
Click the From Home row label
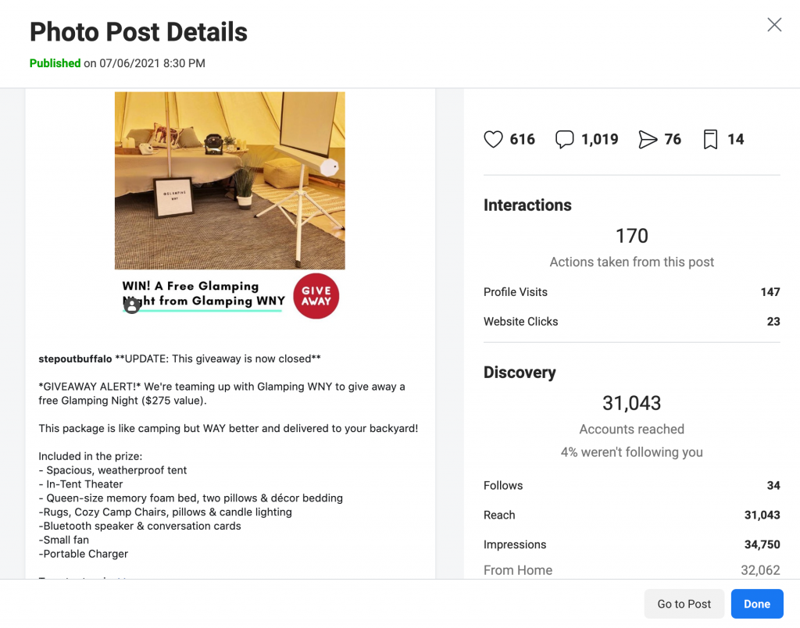click(x=518, y=570)
